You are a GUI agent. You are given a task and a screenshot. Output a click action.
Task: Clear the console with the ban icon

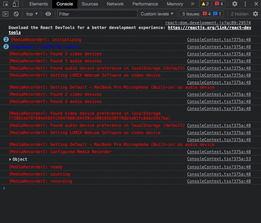tap(16, 14)
